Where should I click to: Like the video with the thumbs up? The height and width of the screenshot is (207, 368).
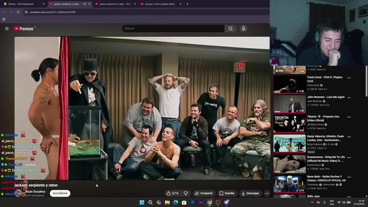(x=172, y=193)
